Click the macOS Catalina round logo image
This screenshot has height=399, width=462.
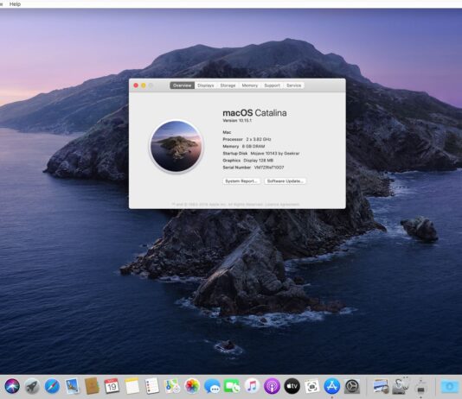pyautogui.click(x=176, y=146)
